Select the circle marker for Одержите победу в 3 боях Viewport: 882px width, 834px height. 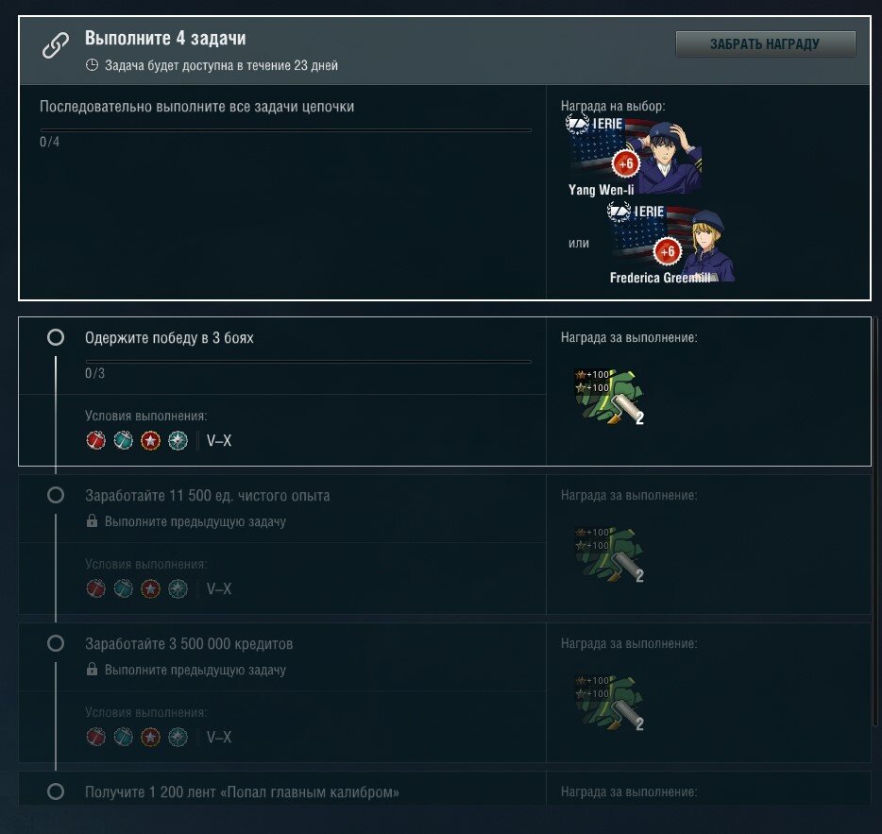point(56,337)
